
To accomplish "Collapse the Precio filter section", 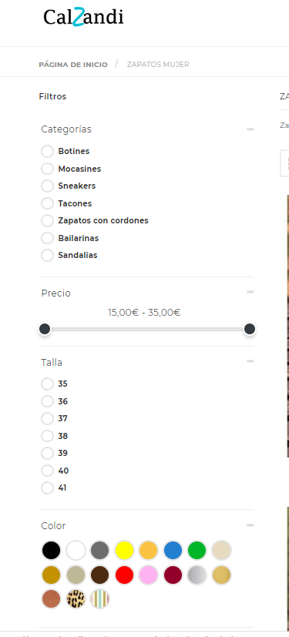I will (x=250, y=292).
